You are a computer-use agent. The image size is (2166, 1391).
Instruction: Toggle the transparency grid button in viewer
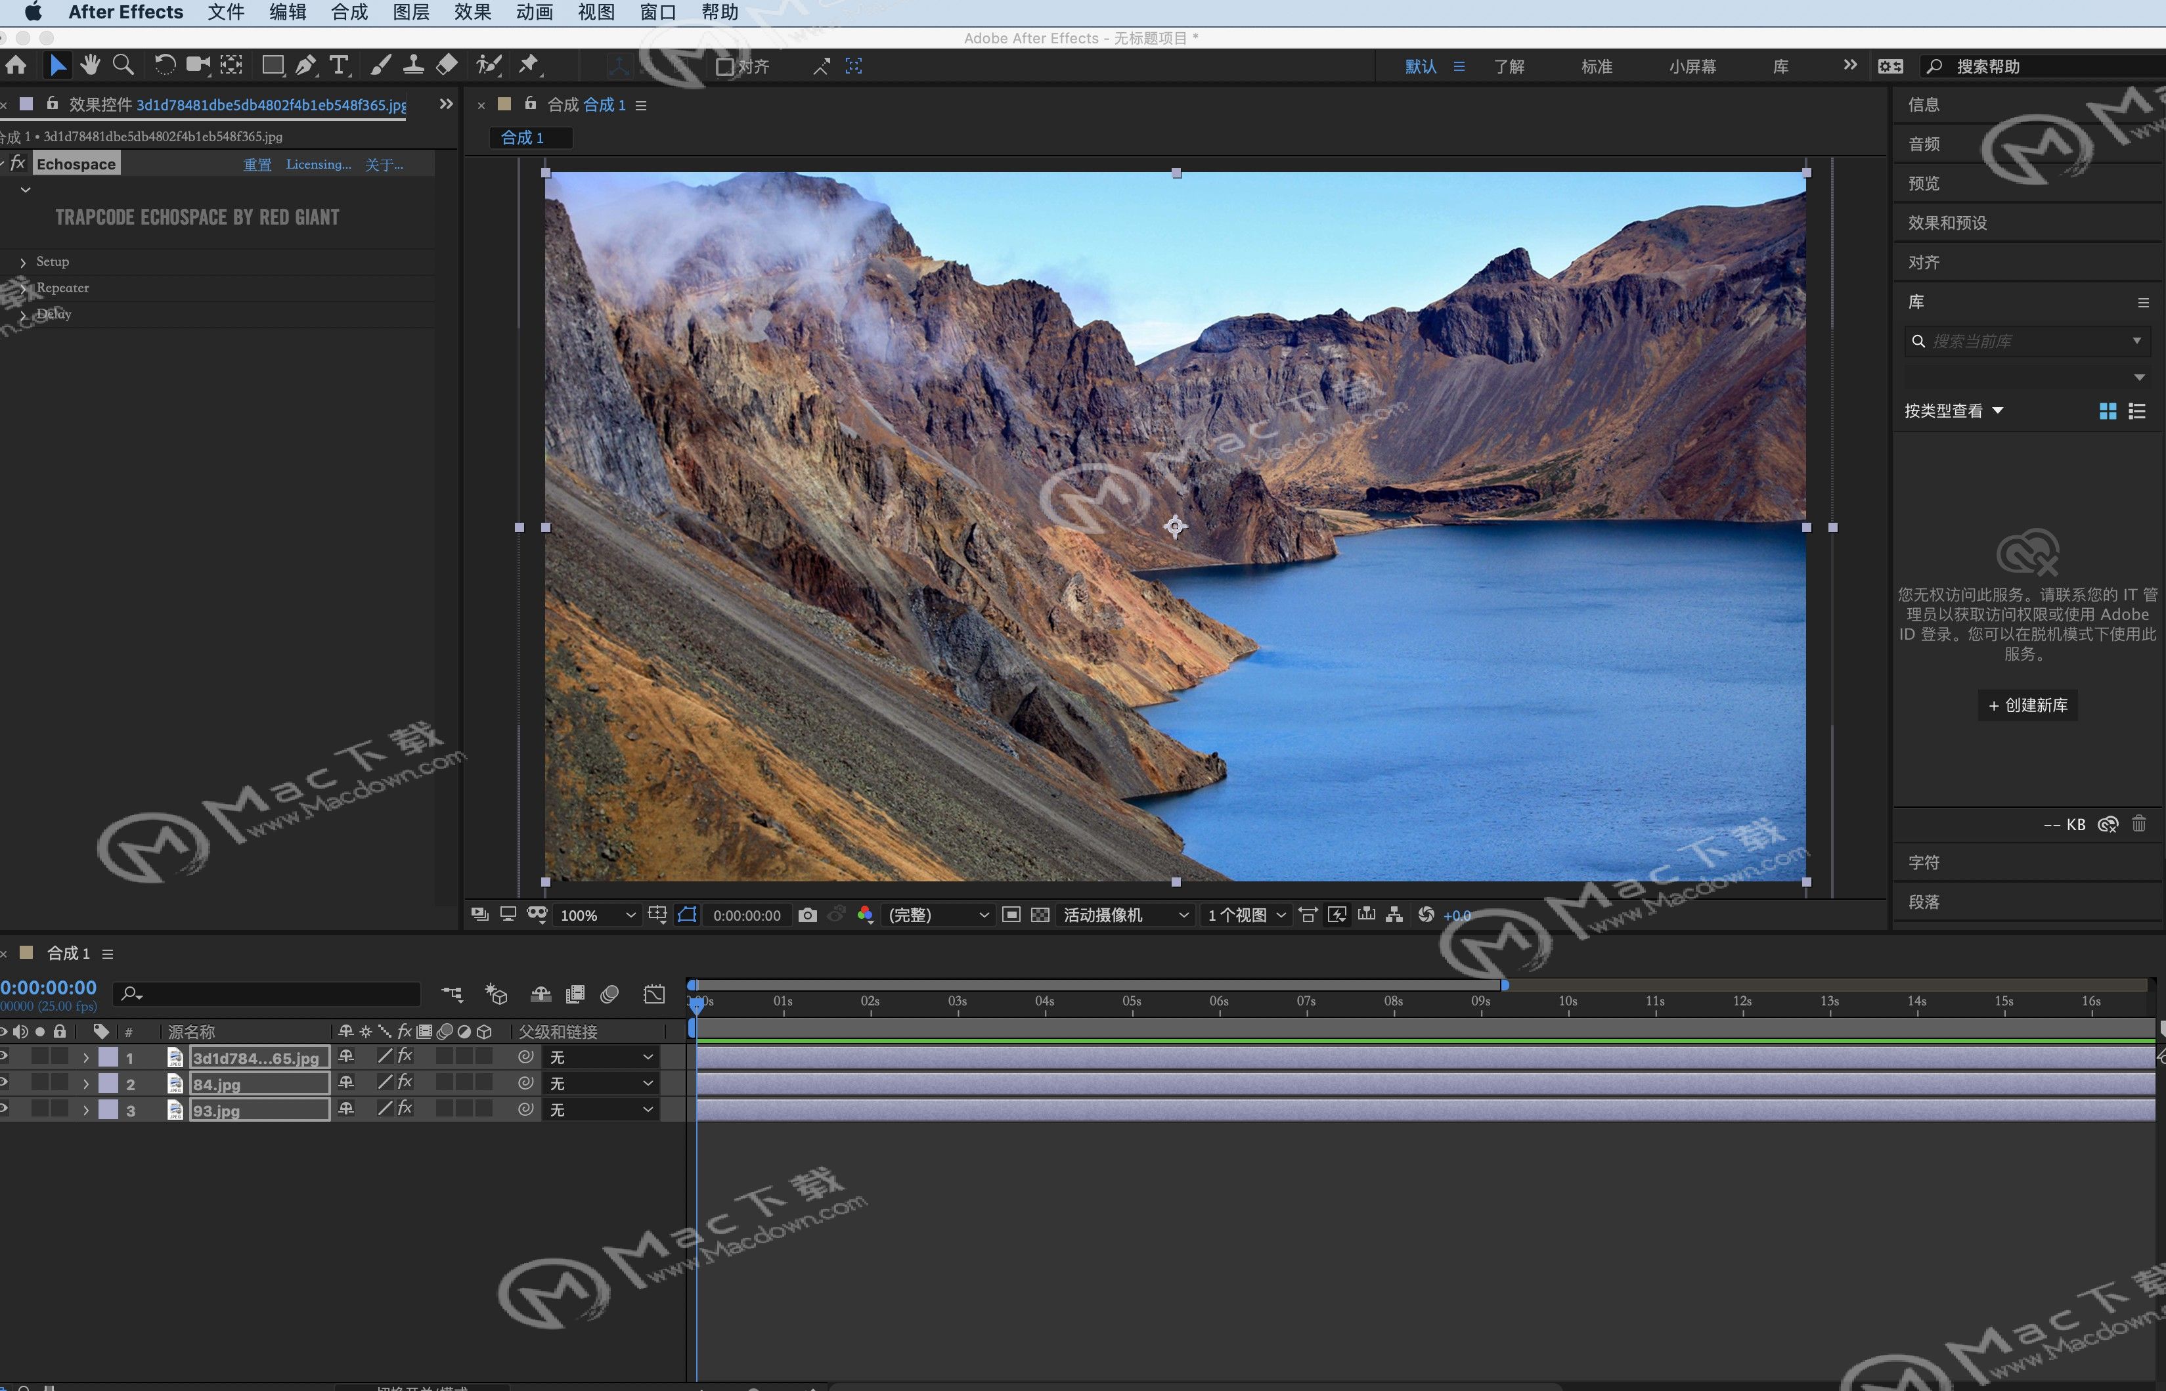pyautogui.click(x=1040, y=915)
